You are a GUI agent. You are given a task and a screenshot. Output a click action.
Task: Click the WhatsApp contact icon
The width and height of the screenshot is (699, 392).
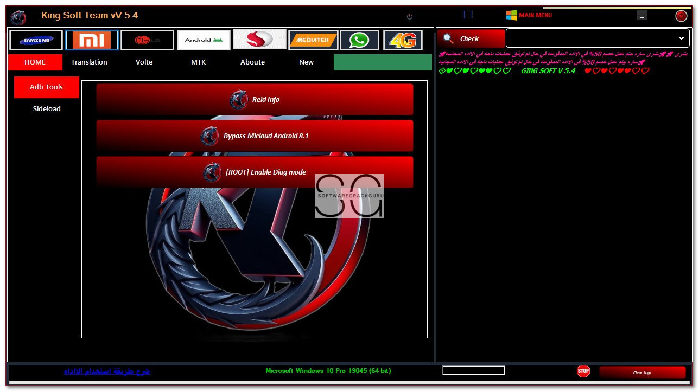359,40
